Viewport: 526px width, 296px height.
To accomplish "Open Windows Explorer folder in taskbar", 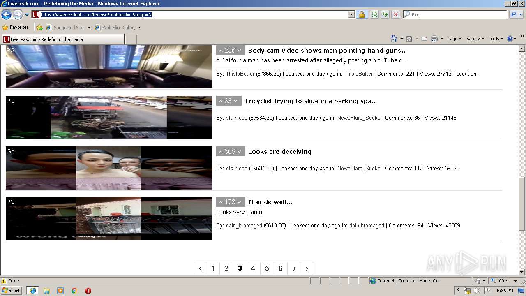I will [x=46, y=291].
